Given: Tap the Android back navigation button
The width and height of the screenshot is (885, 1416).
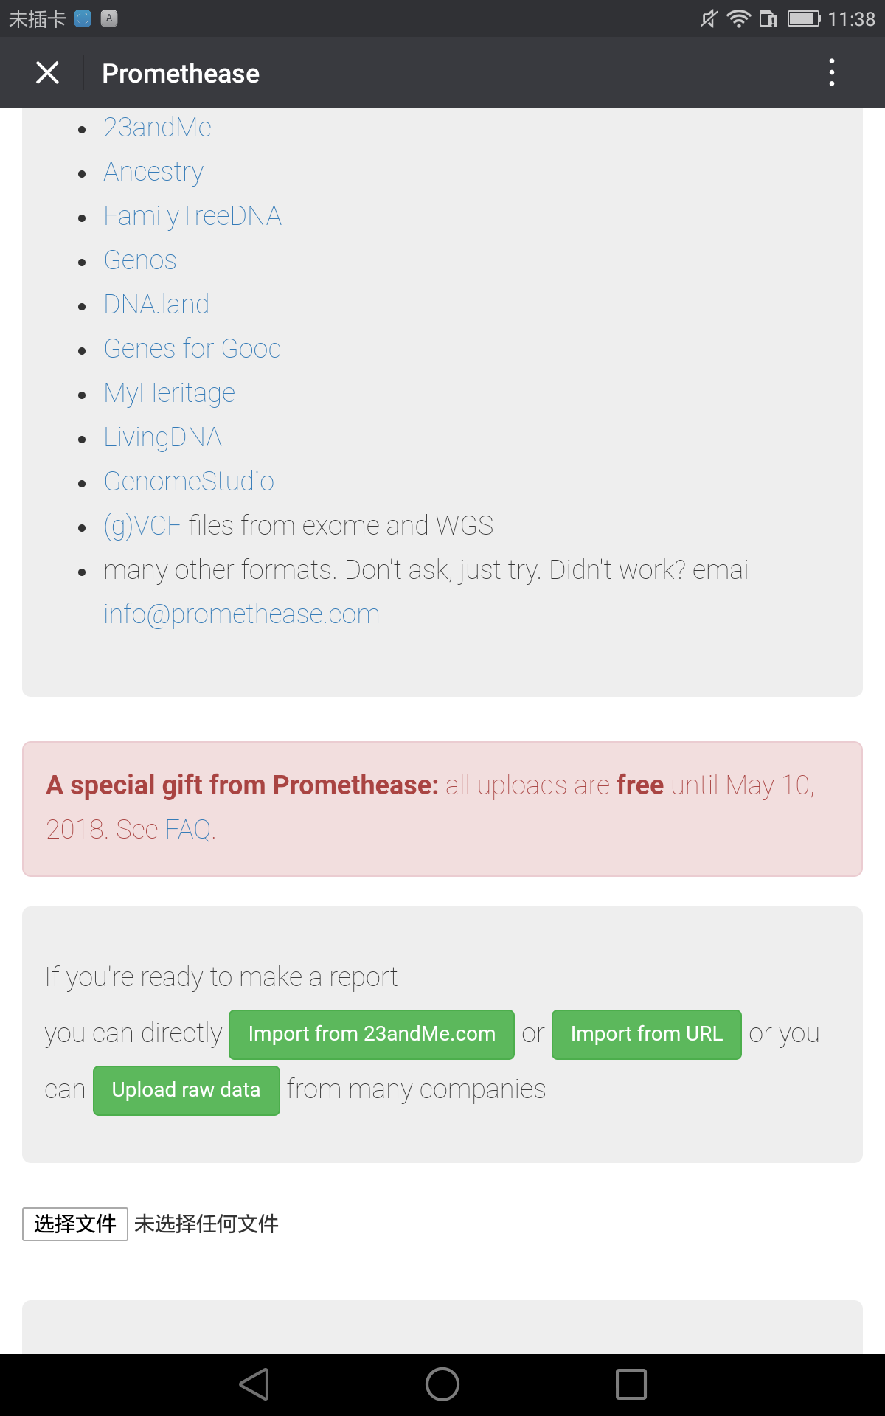Looking at the screenshot, I should pos(254,1384).
